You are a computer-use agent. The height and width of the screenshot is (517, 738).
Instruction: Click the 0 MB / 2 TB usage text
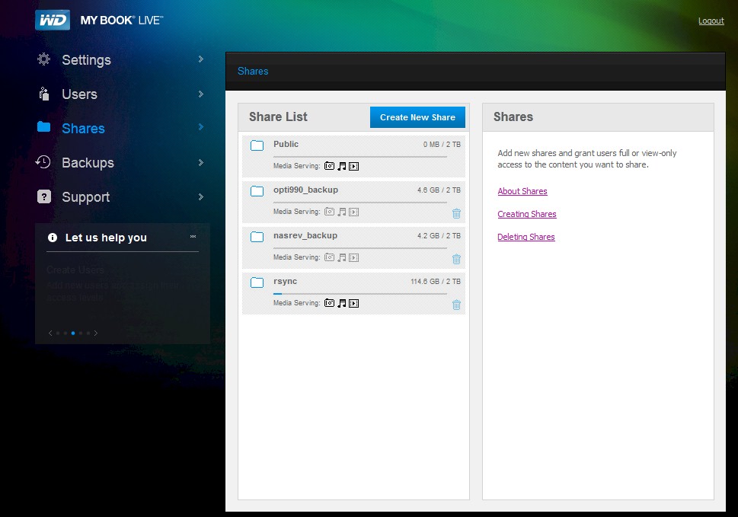442,145
